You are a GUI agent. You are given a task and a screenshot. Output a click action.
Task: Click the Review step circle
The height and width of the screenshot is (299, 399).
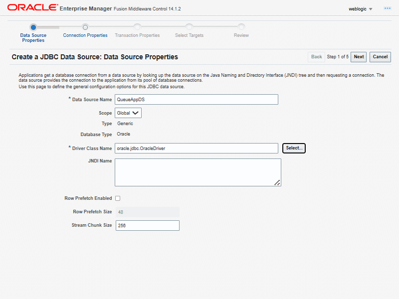point(241,27)
